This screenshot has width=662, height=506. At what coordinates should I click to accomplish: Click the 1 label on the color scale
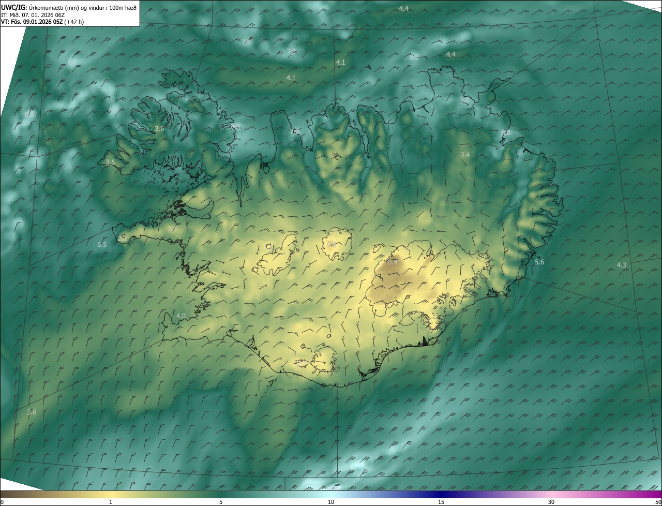coord(110,502)
